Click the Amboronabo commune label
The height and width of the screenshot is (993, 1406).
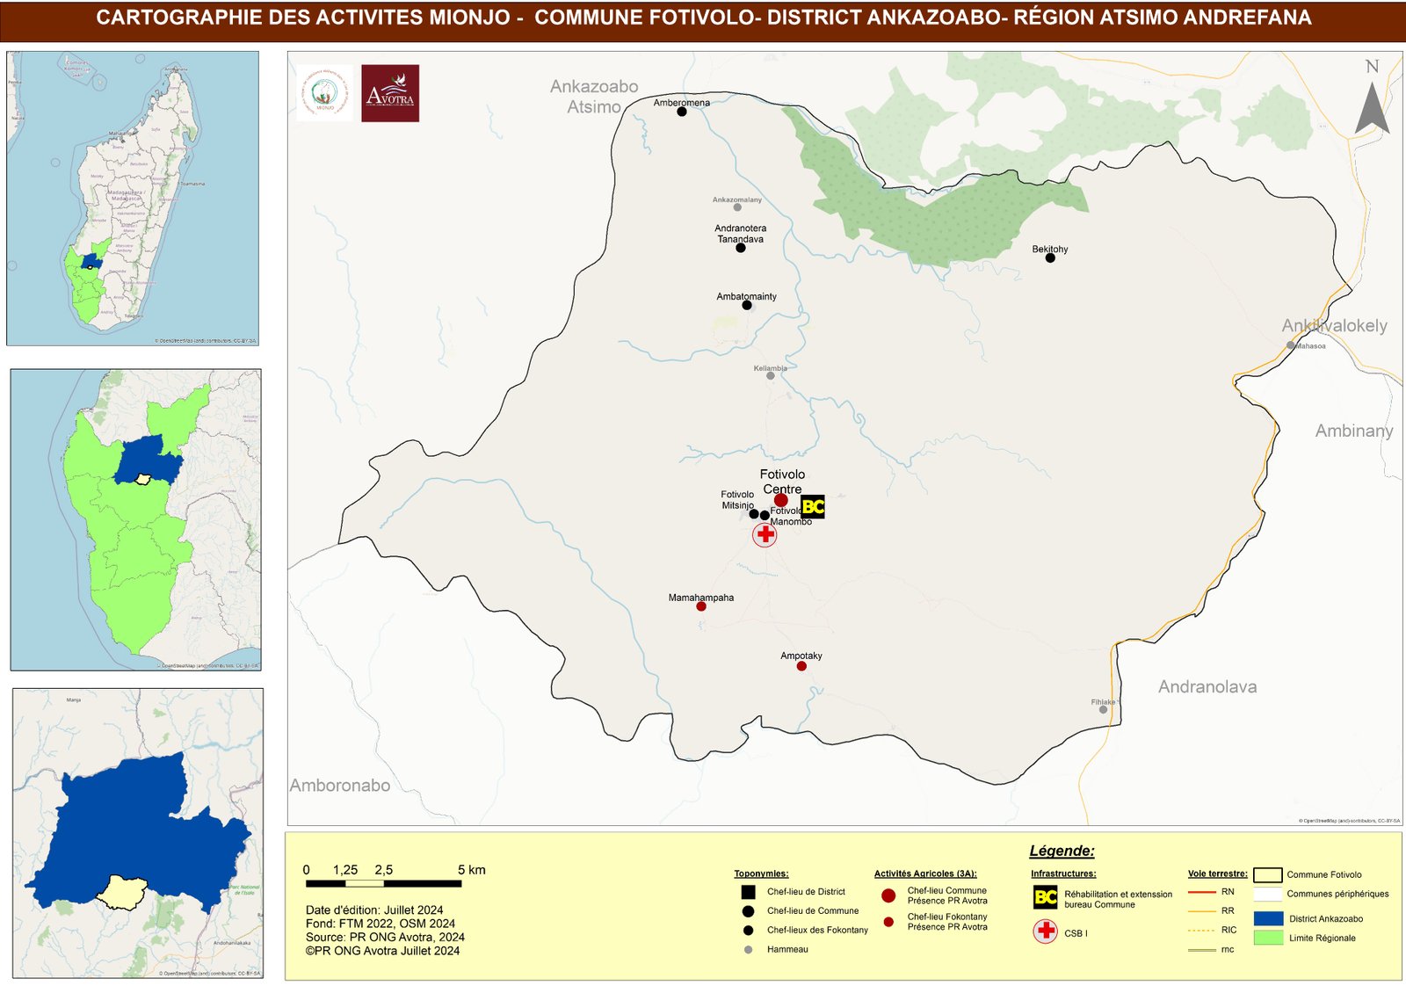(x=340, y=786)
